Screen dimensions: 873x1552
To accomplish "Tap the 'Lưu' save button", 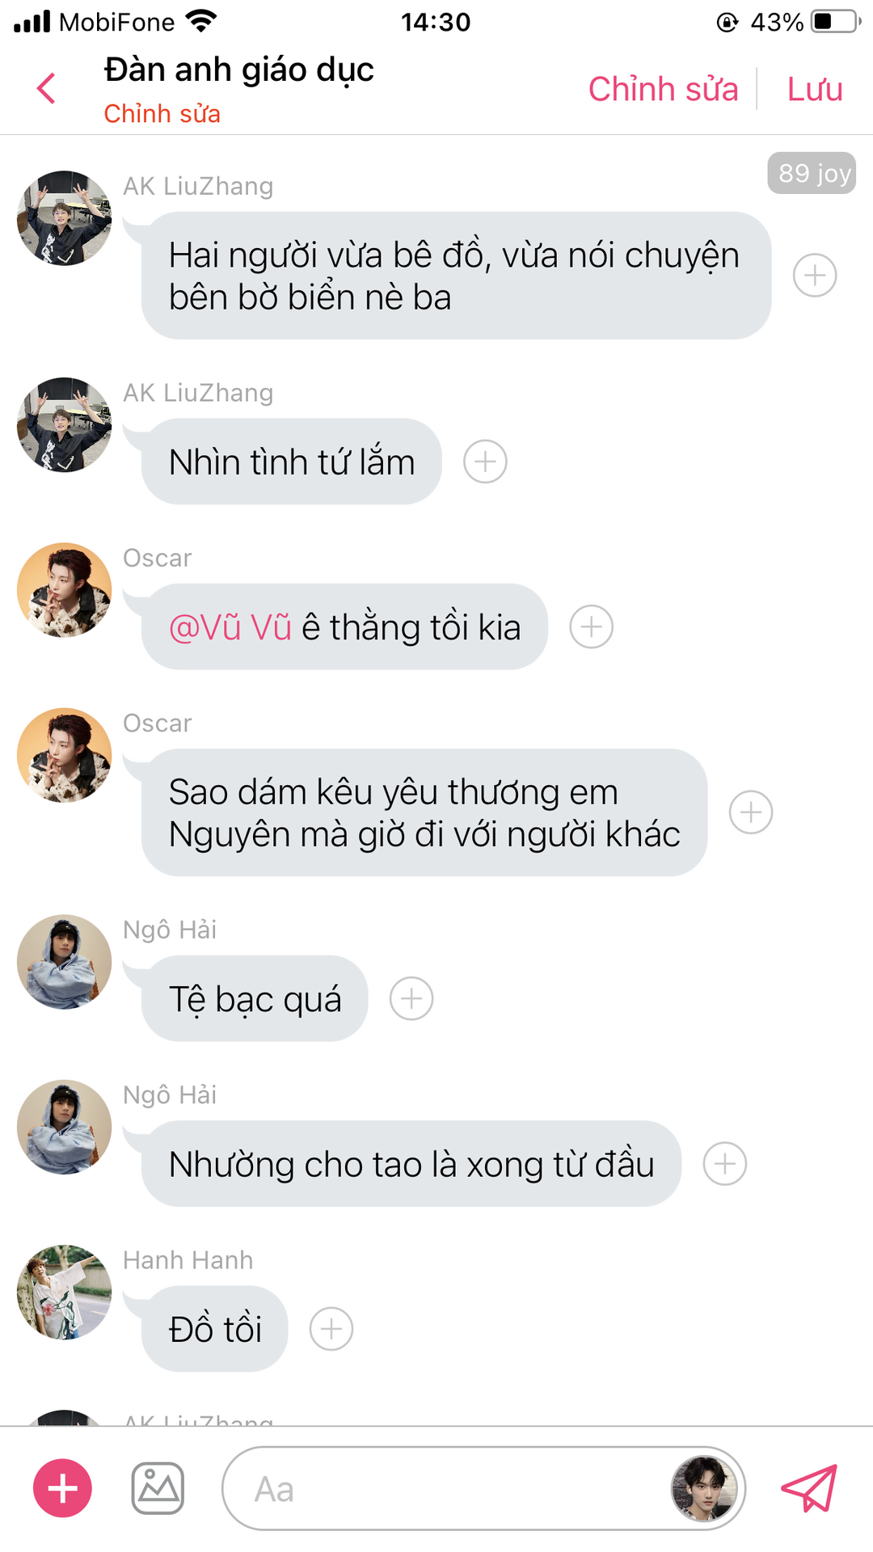I will (x=815, y=89).
